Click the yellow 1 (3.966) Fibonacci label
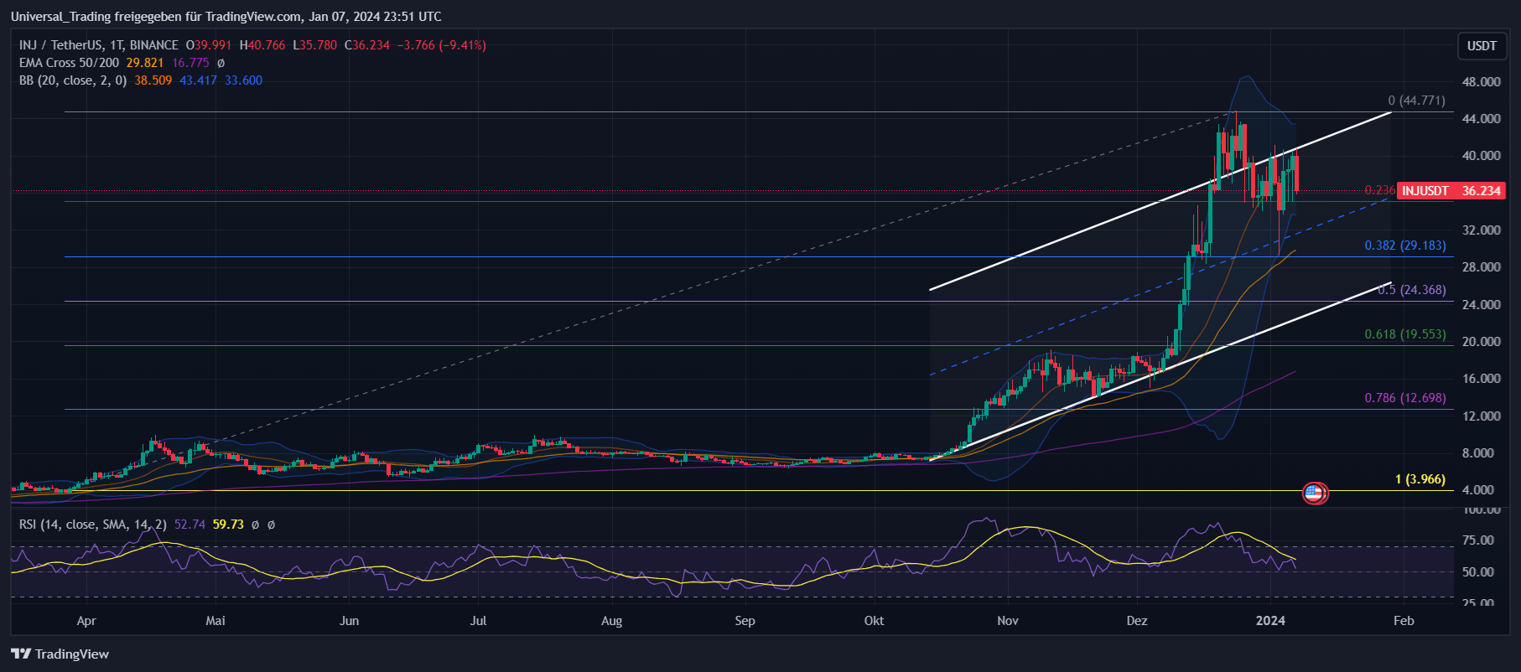Image resolution: width=1521 pixels, height=672 pixels. tap(1420, 479)
